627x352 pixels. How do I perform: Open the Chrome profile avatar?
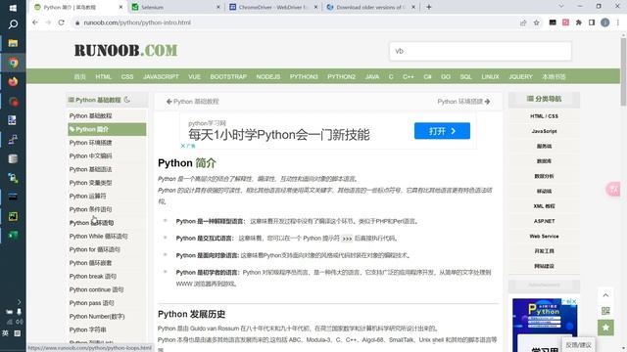click(605, 22)
